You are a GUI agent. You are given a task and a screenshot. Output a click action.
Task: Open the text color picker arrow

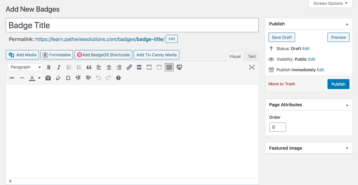39,78
